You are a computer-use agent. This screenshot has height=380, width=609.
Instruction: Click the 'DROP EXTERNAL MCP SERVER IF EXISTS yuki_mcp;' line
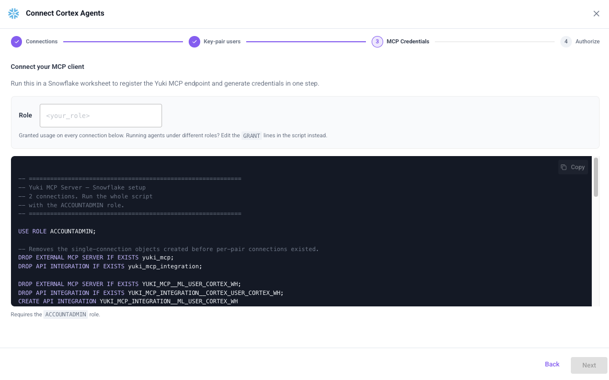click(x=96, y=257)
